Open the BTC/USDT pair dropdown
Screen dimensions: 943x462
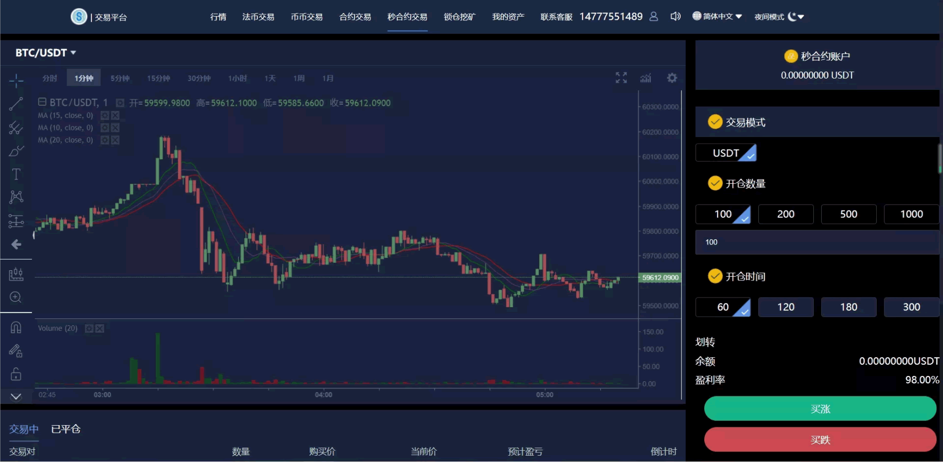click(46, 53)
